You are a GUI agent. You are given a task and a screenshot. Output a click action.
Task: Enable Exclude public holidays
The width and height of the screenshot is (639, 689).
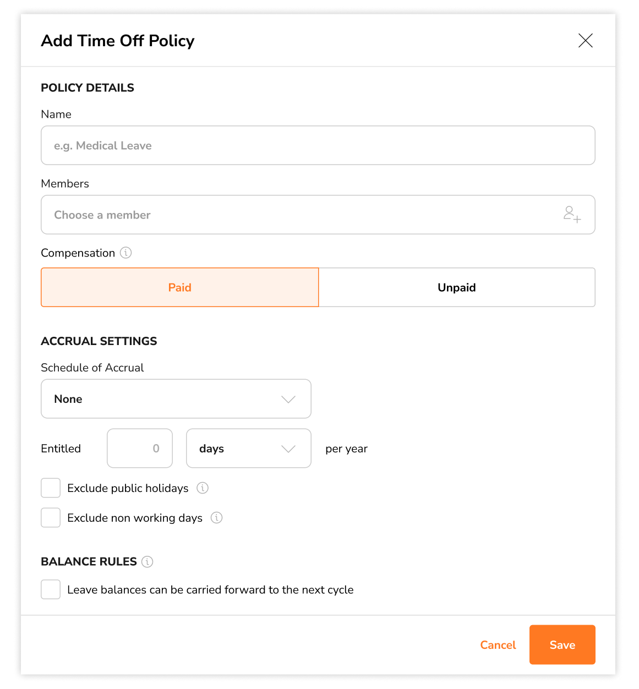tap(50, 488)
